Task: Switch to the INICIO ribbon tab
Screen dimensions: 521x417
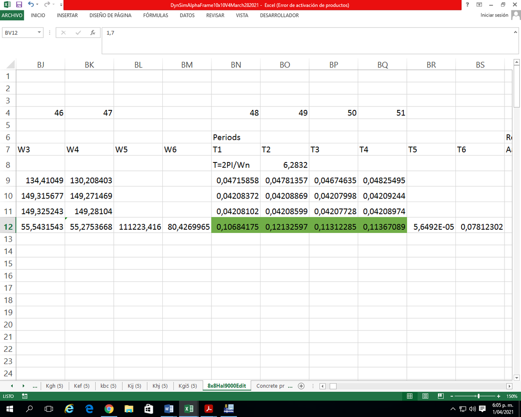Action: coord(38,15)
